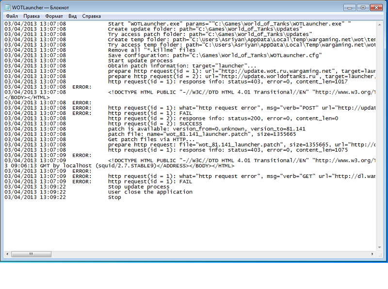Click the vertical scrollbar down arrow

(x=380, y=246)
